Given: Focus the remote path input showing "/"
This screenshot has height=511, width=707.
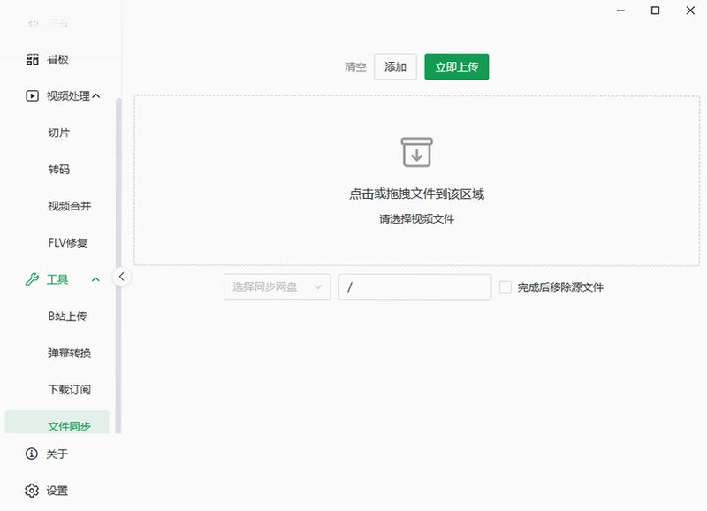Looking at the screenshot, I should (x=415, y=286).
